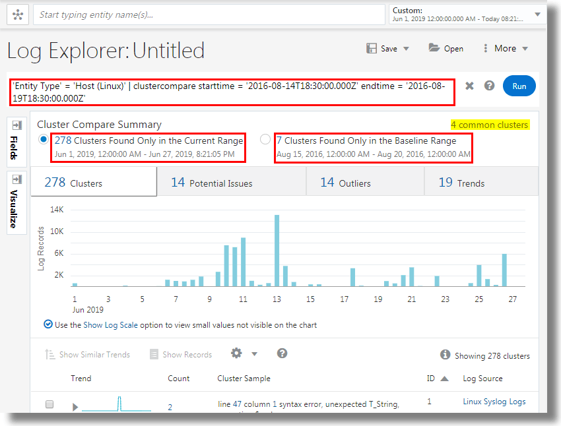Check the checkbox on the first cluster row
This screenshot has width=561, height=426.
click(49, 404)
